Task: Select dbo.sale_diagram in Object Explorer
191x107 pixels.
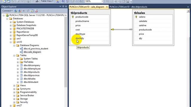Action: click(x=32, y=52)
